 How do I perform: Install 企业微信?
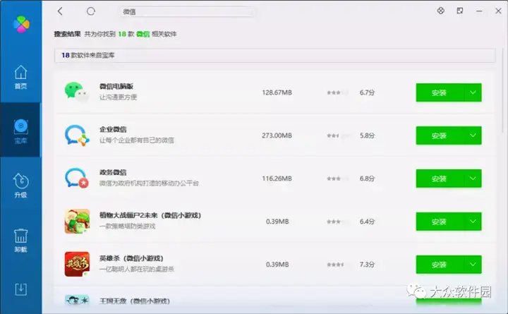pyautogui.click(x=440, y=135)
